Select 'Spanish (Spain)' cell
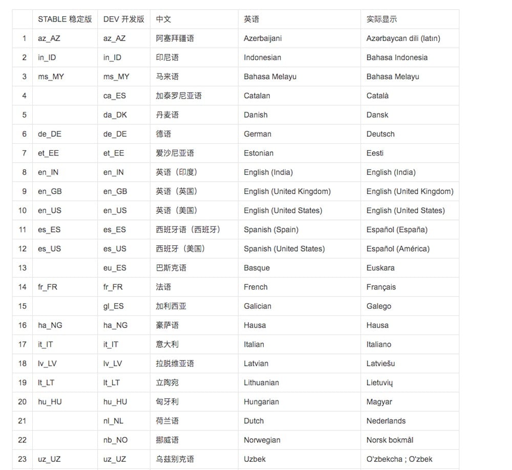Screen dimensions: 512x470 pyautogui.click(x=300, y=230)
